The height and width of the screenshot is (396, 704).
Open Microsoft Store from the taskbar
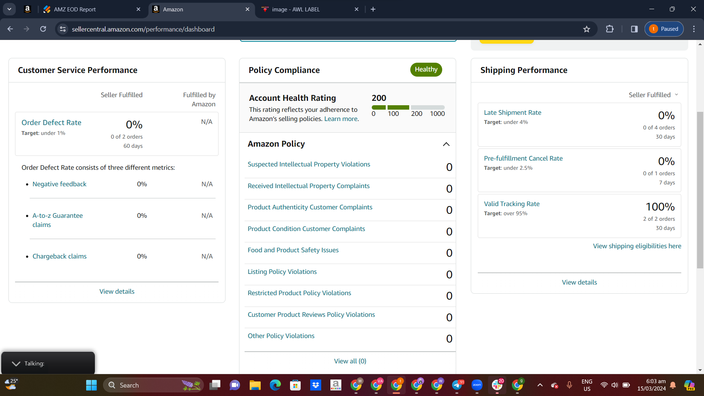pyautogui.click(x=295, y=385)
